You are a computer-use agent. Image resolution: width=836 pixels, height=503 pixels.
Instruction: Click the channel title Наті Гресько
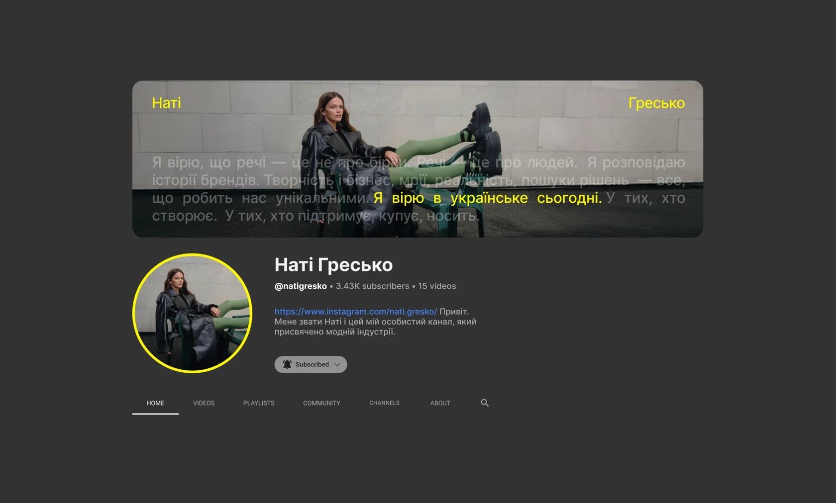pyautogui.click(x=333, y=265)
